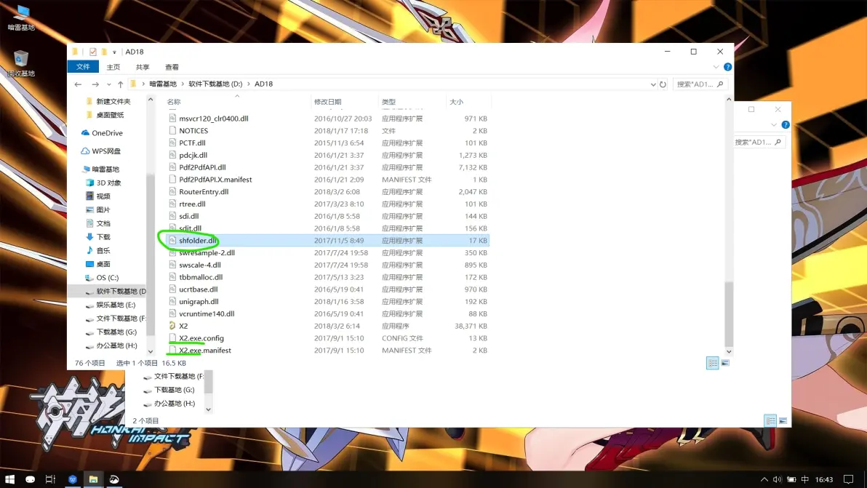
Task: Click the navigation pane scrollbar down arrow
Action: (151, 351)
